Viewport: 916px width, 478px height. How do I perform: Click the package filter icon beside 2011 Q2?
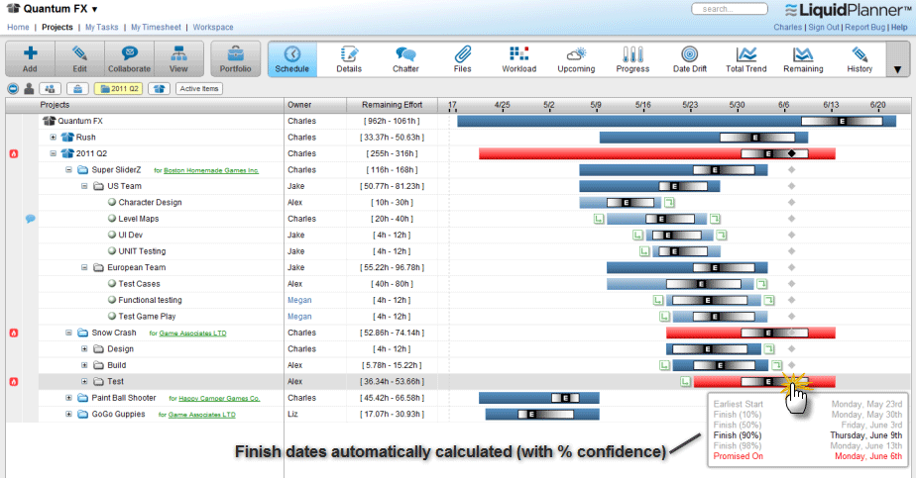(x=159, y=89)
